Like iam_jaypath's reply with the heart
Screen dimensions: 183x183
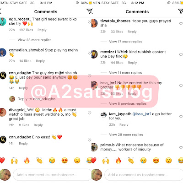pos(181,117)
